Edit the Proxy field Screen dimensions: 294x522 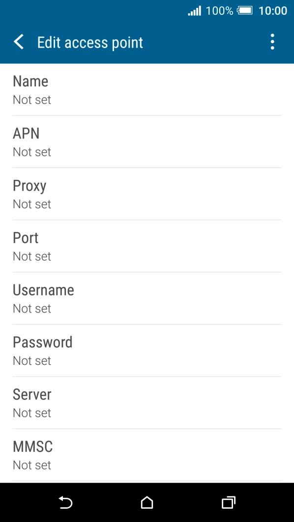click(x=147, y=194)
